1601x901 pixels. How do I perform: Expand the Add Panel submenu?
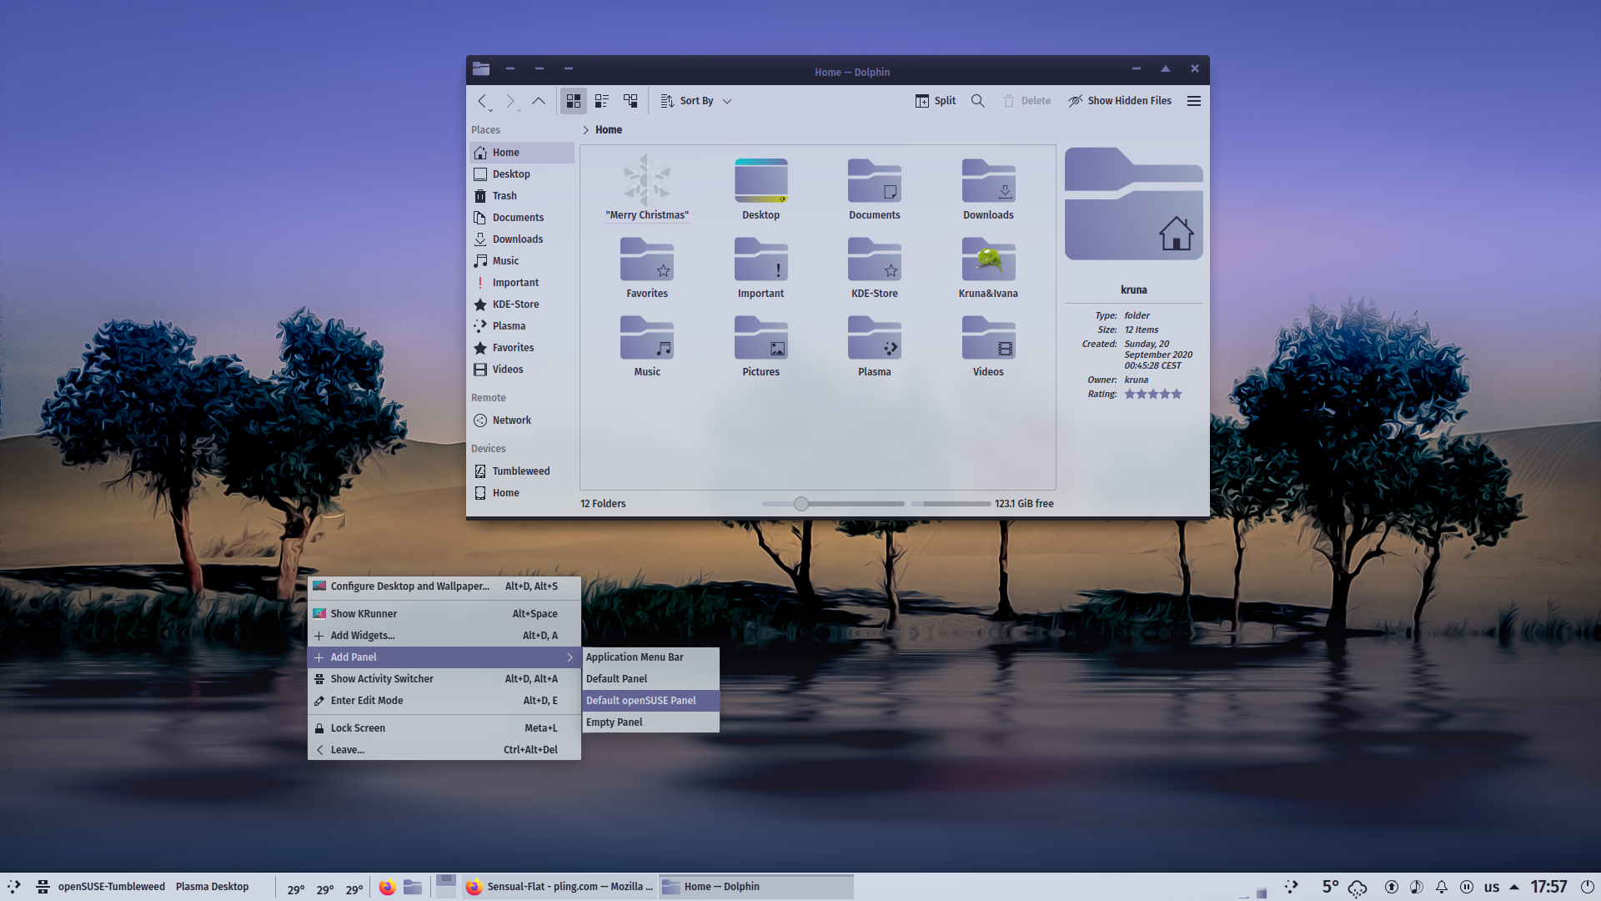(x=444, y=657)
